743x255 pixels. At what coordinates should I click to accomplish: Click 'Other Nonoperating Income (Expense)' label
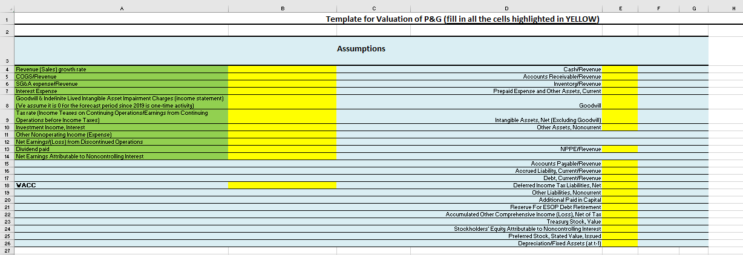(x=121, y=135)
